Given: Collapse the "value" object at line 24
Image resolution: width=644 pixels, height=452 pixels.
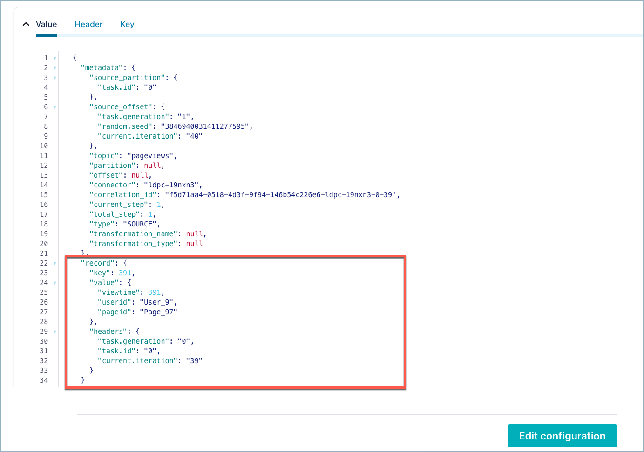Looking at the screenshot, I should pyautogui.click(x=55, y=283).
